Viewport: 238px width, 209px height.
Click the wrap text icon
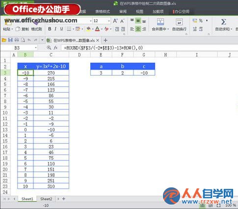coord(179,22)
